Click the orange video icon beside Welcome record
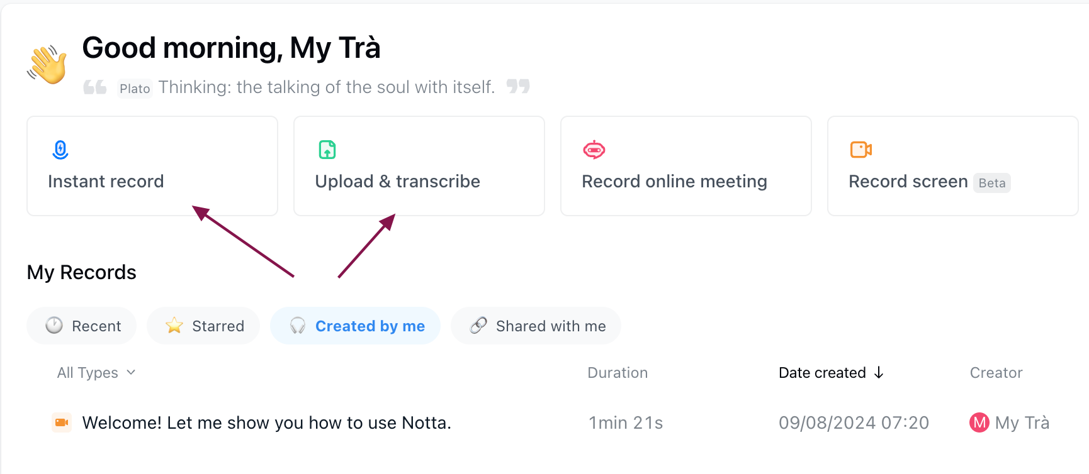Viewport: 1089px width, 474px height. click(x=62, y=422)
